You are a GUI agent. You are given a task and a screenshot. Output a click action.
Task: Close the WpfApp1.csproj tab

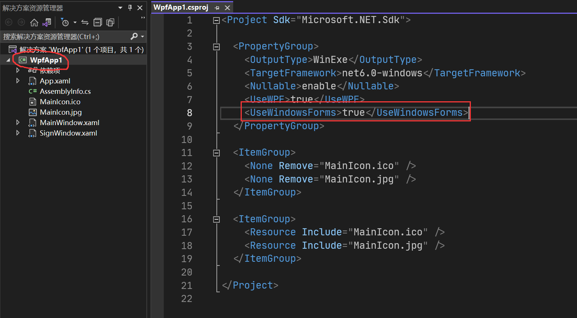tap(228, 8)
